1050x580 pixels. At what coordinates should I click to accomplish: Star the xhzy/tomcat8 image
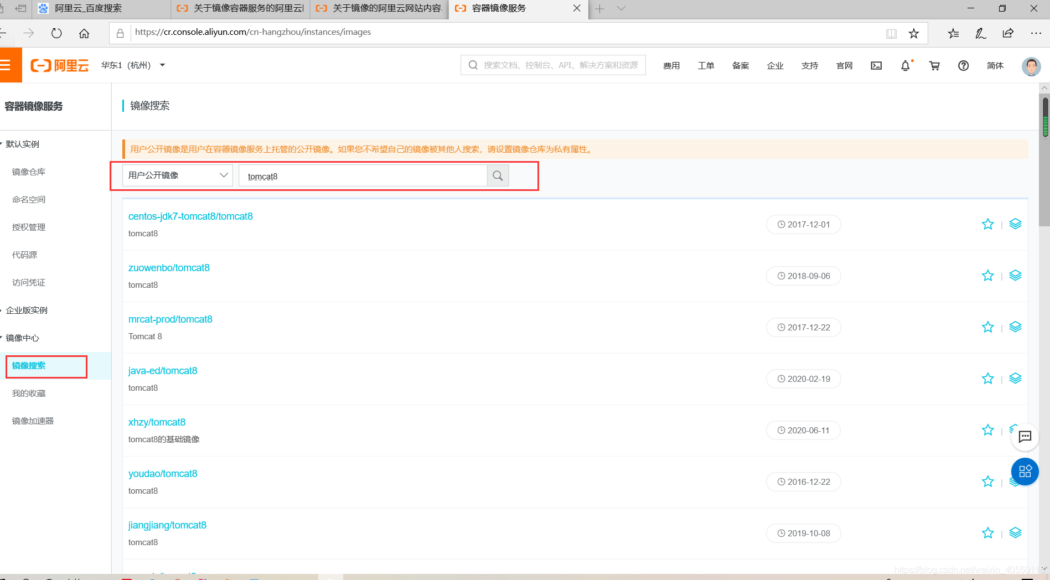pos(988,430)
